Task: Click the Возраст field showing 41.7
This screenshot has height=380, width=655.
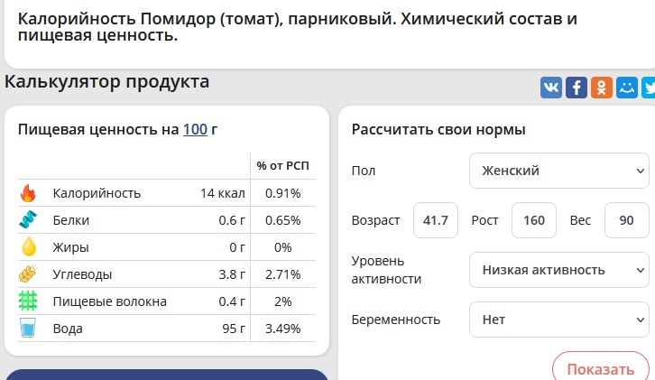Action: 436,220
